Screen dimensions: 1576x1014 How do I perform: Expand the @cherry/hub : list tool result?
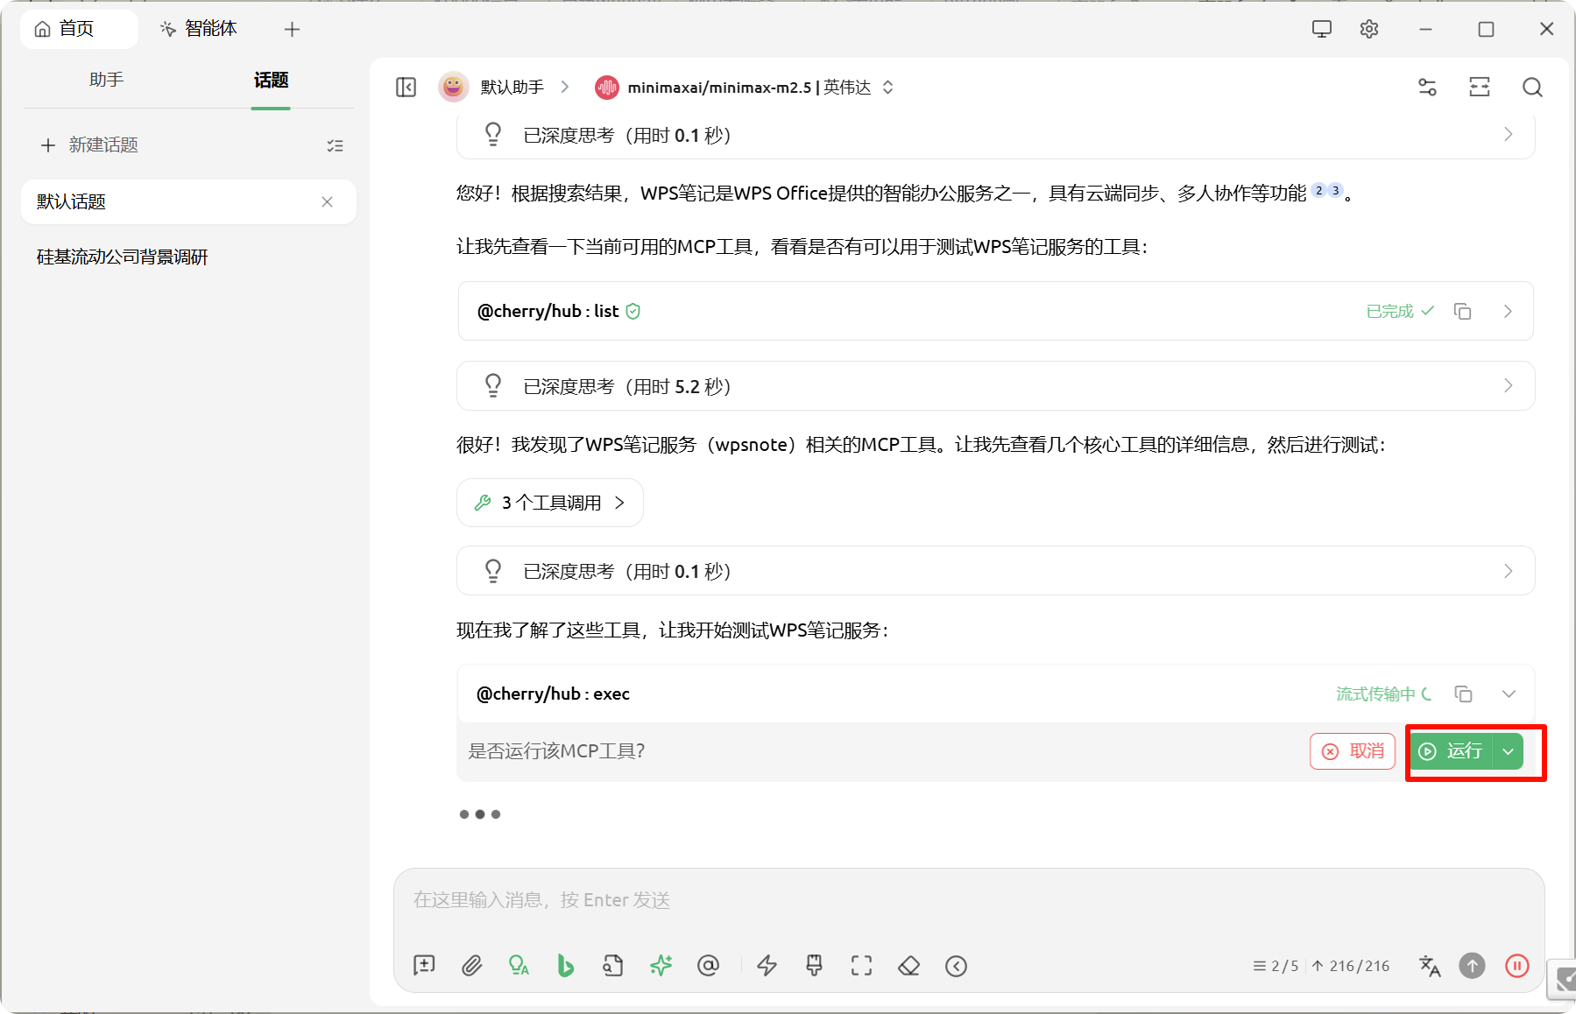(1508, 311)
